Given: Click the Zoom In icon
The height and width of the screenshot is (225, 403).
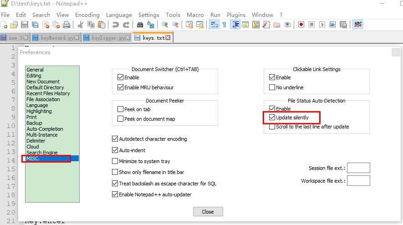Looking at the screenshot, I should [x=164, y=25].
